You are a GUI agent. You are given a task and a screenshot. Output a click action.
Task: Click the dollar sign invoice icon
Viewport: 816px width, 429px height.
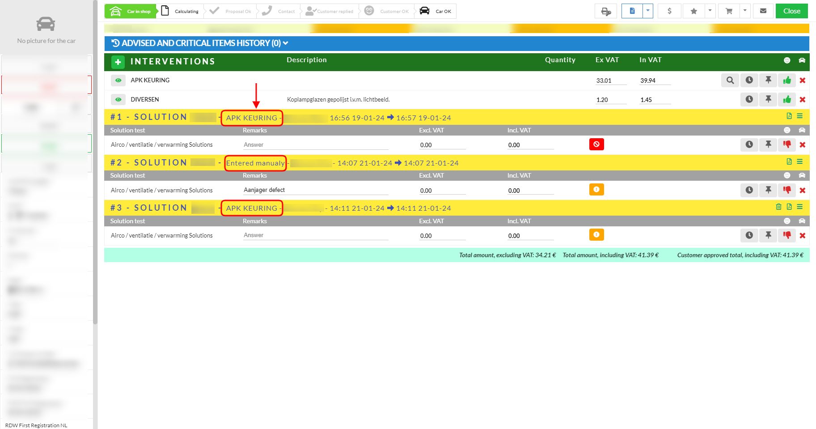pyautogui.click(x=669, y=11)
